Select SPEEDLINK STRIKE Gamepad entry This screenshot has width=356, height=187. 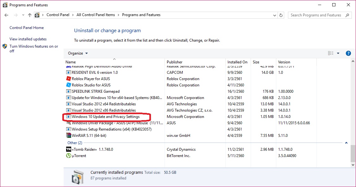(x=96, y=91)
